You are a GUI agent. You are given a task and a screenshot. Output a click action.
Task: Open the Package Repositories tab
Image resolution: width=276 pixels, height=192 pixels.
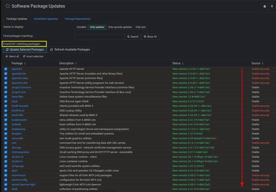(x=77, y=19)
